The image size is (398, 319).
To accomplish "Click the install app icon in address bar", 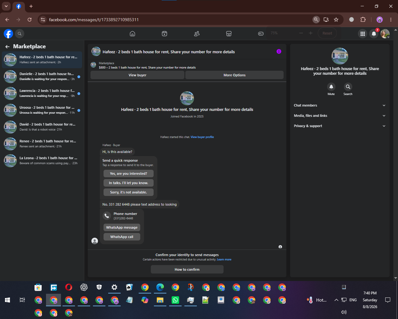I will click(x=326, y=20).
